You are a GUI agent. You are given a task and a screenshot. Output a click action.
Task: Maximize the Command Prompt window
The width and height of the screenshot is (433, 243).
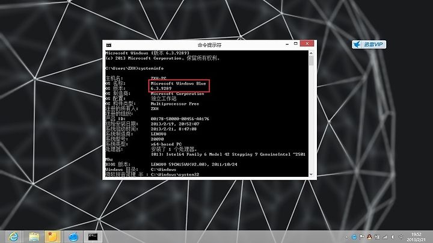tap(295, 44)
